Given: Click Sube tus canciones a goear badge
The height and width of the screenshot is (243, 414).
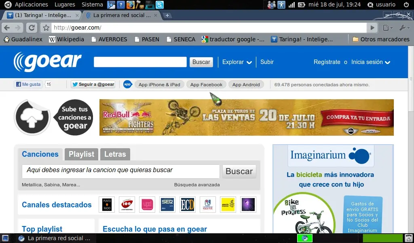Looking at the screenshot, I should (74, 117).
